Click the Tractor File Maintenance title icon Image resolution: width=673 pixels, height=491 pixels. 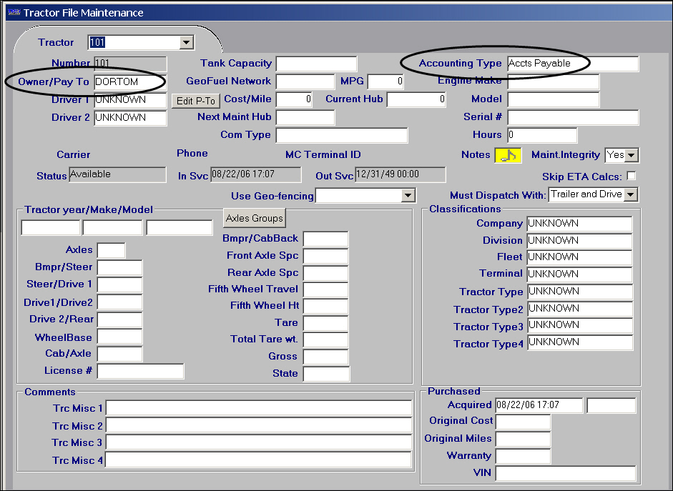[14, 12]
